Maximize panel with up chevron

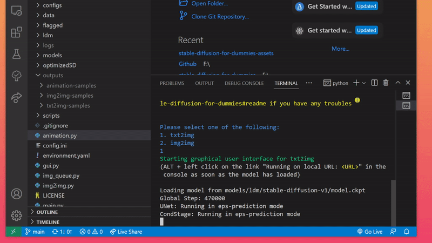click(x=398, y=83)
